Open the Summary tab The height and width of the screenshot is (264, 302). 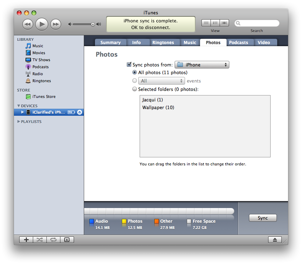click(111, 42)
